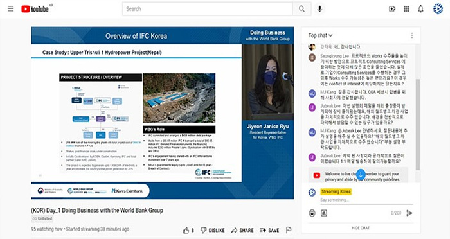Click Streaming Korea avatar beside chat input
The image size is (450, 239).
click(x=312, y=192)
